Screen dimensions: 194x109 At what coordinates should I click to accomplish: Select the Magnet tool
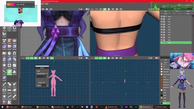coord(14,54)
